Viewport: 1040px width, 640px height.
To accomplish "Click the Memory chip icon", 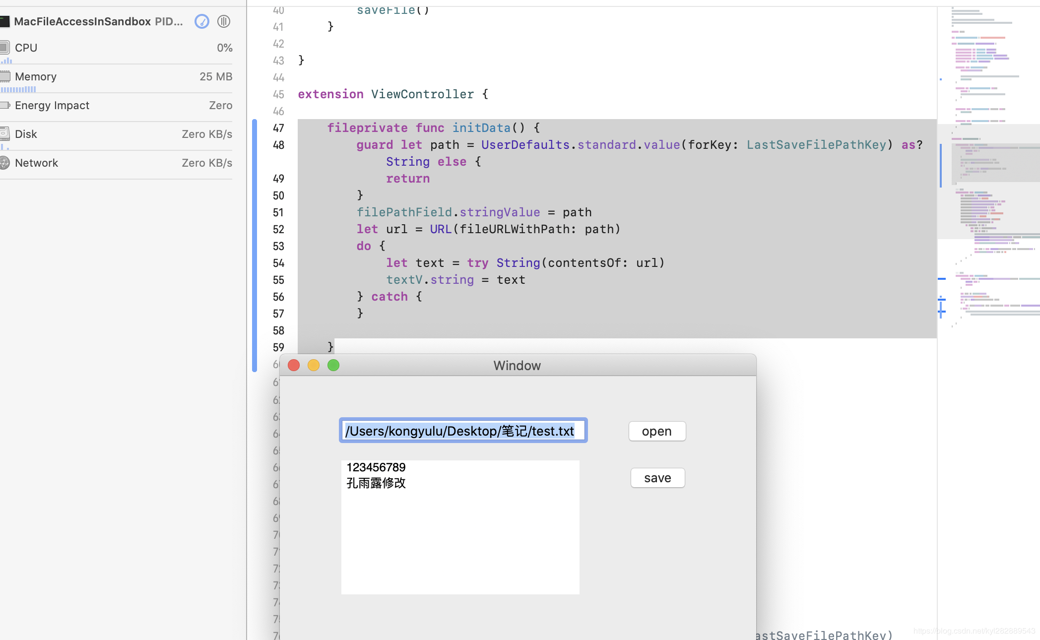I will 4,76.
